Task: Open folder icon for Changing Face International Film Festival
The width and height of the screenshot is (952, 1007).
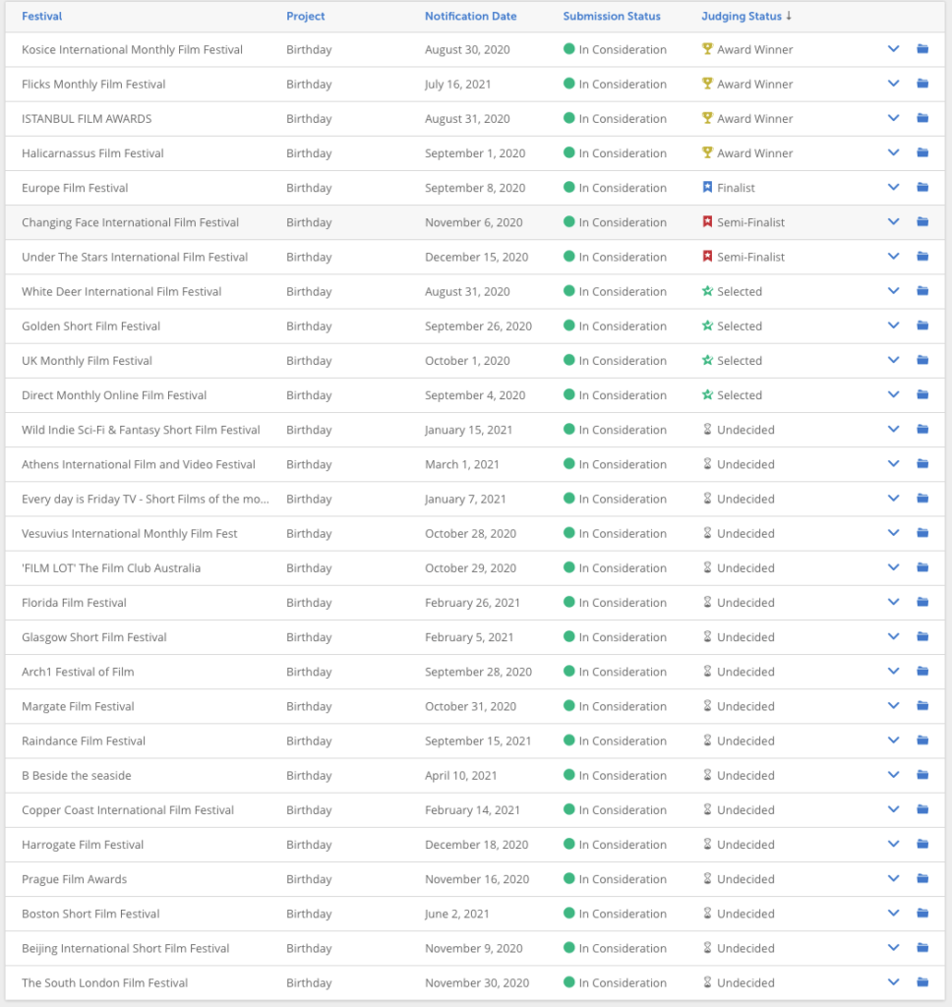Action: [x=922, y=222]
